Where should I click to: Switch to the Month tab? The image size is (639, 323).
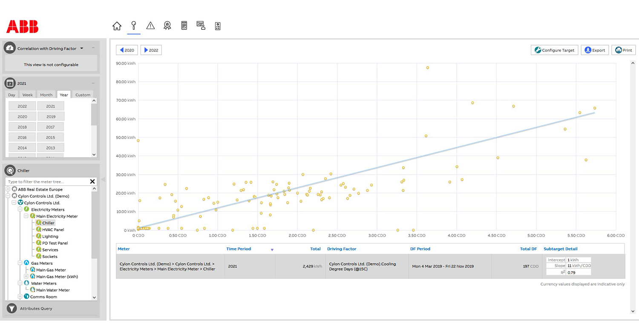coord(46,95)
